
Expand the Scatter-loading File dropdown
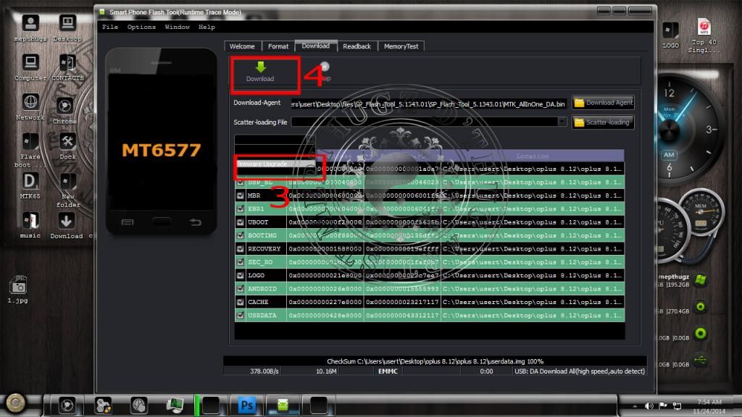tap(562, 122)
